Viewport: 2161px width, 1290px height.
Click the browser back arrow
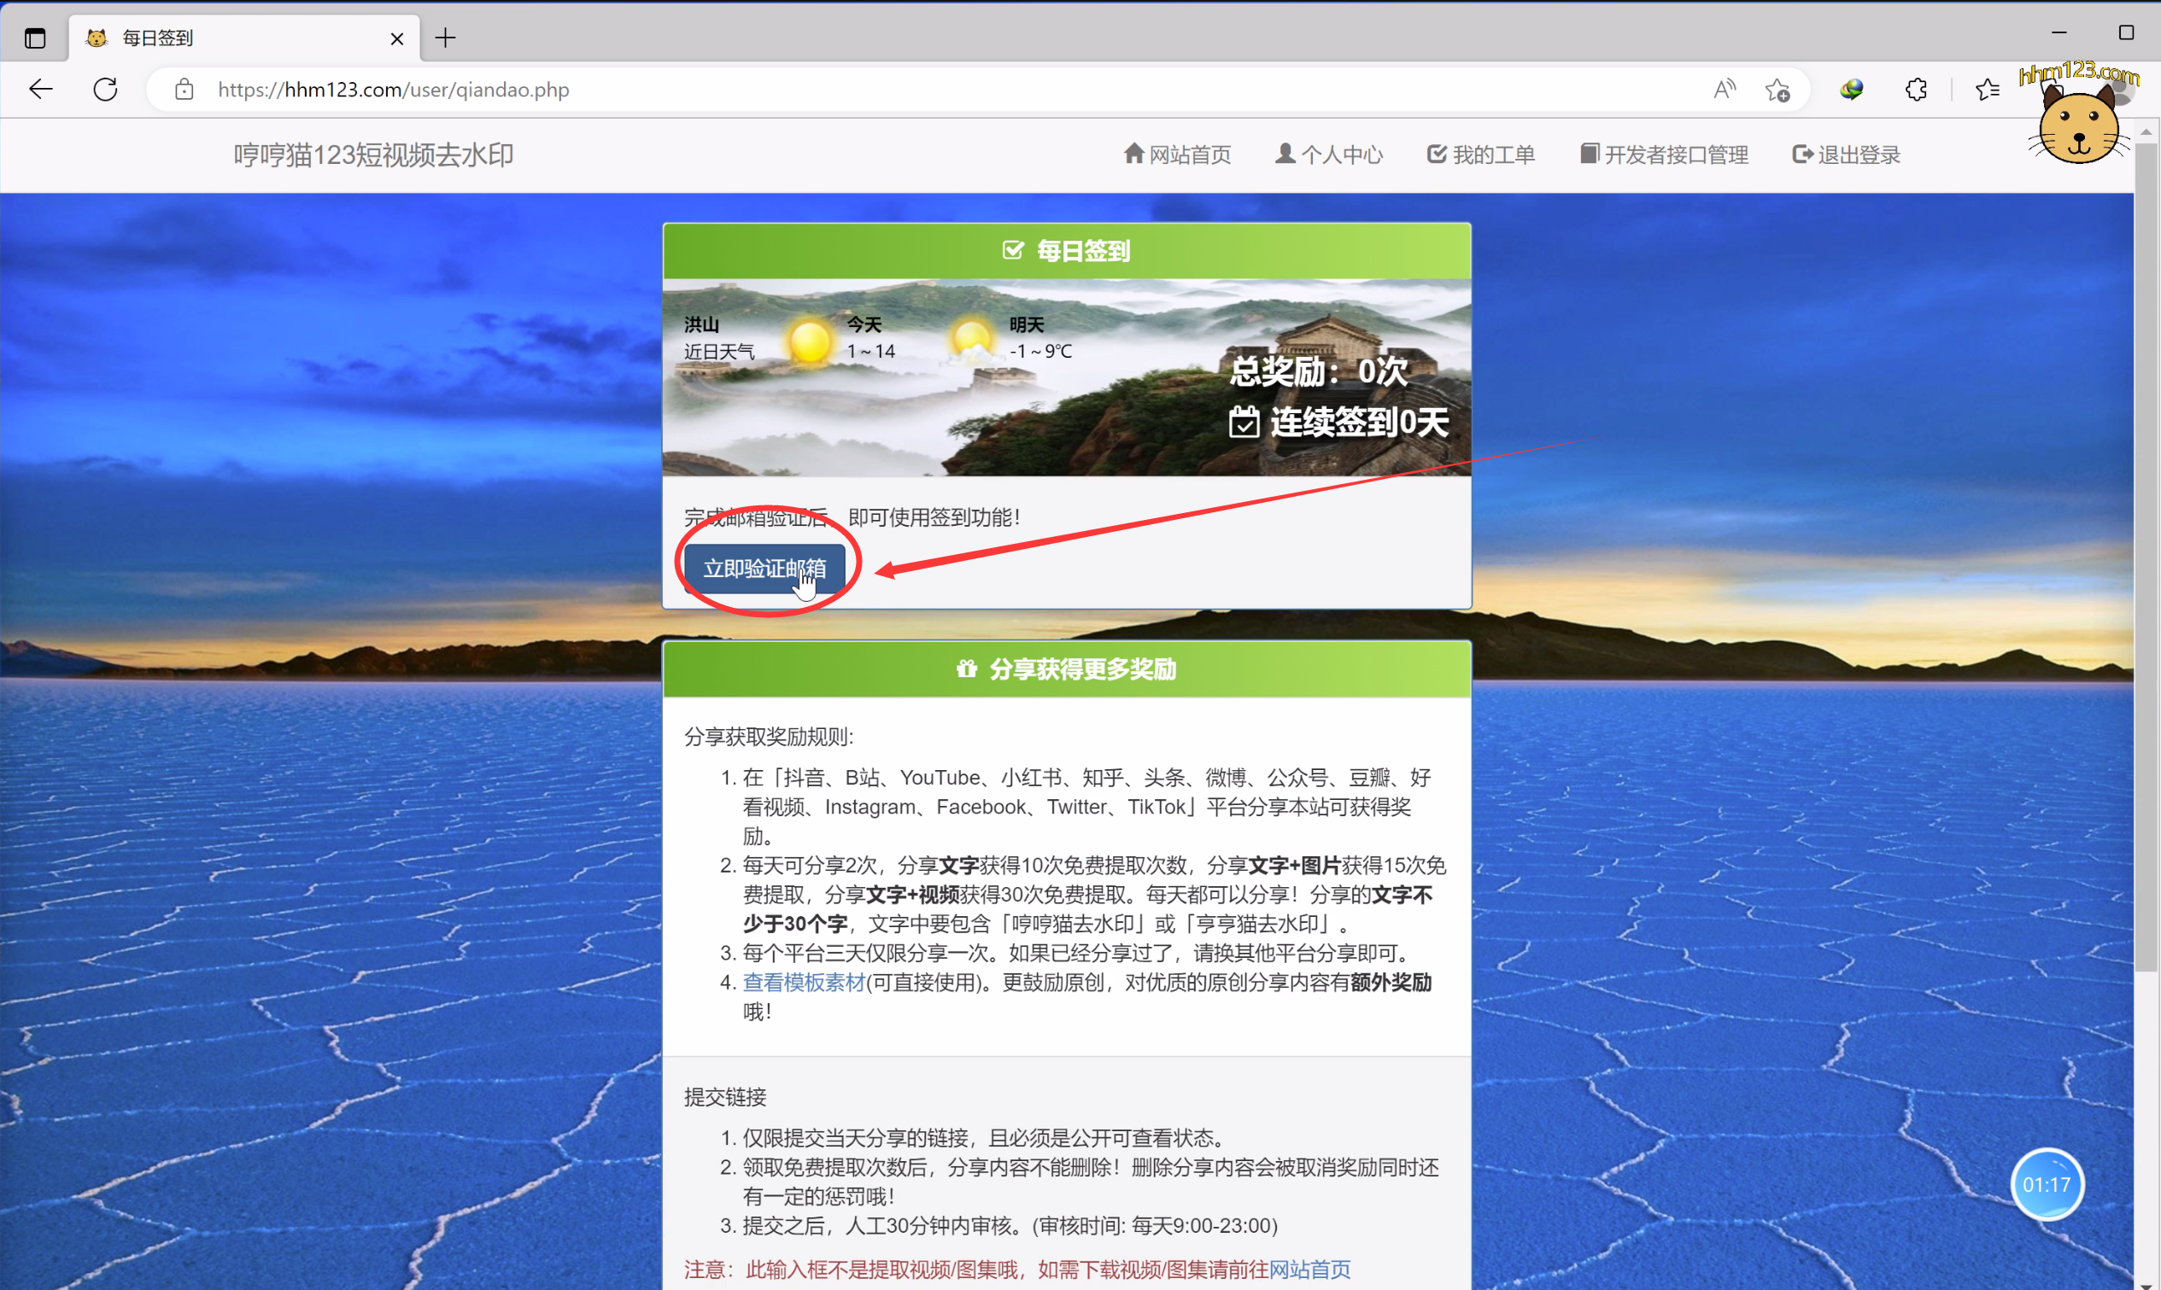41,89
